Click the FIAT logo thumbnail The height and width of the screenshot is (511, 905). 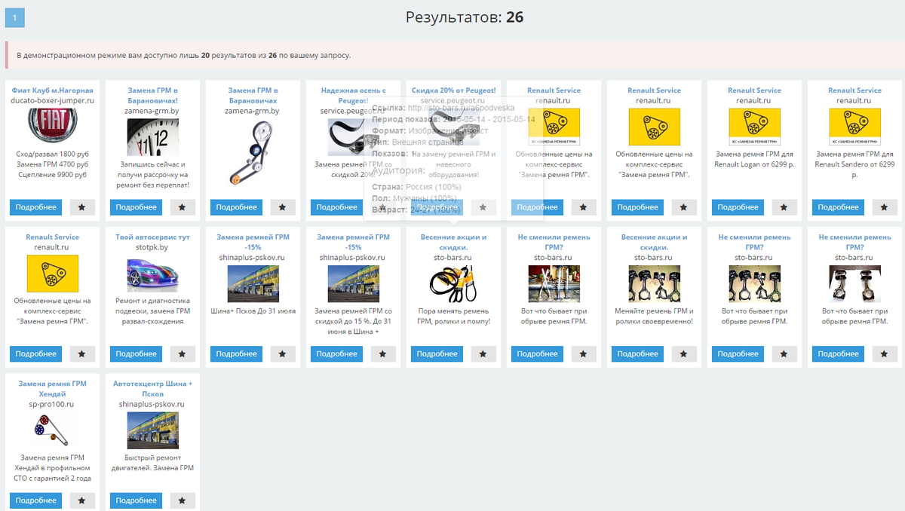coord(52,126)
